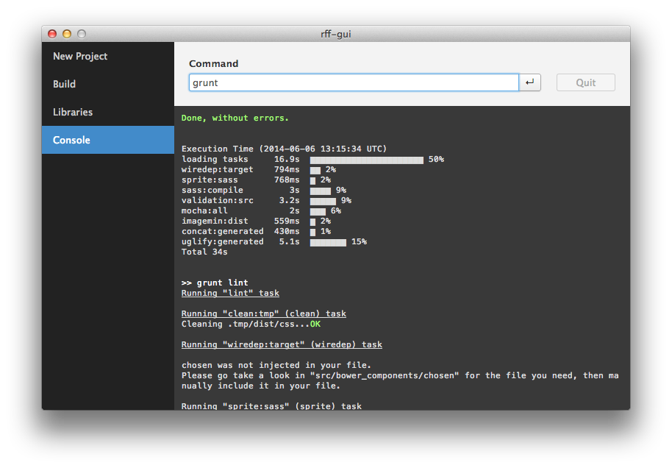Click the 'imagemin:dist' timing row
This screenshot has width=672, height=468.
click(x=256, y=221)
